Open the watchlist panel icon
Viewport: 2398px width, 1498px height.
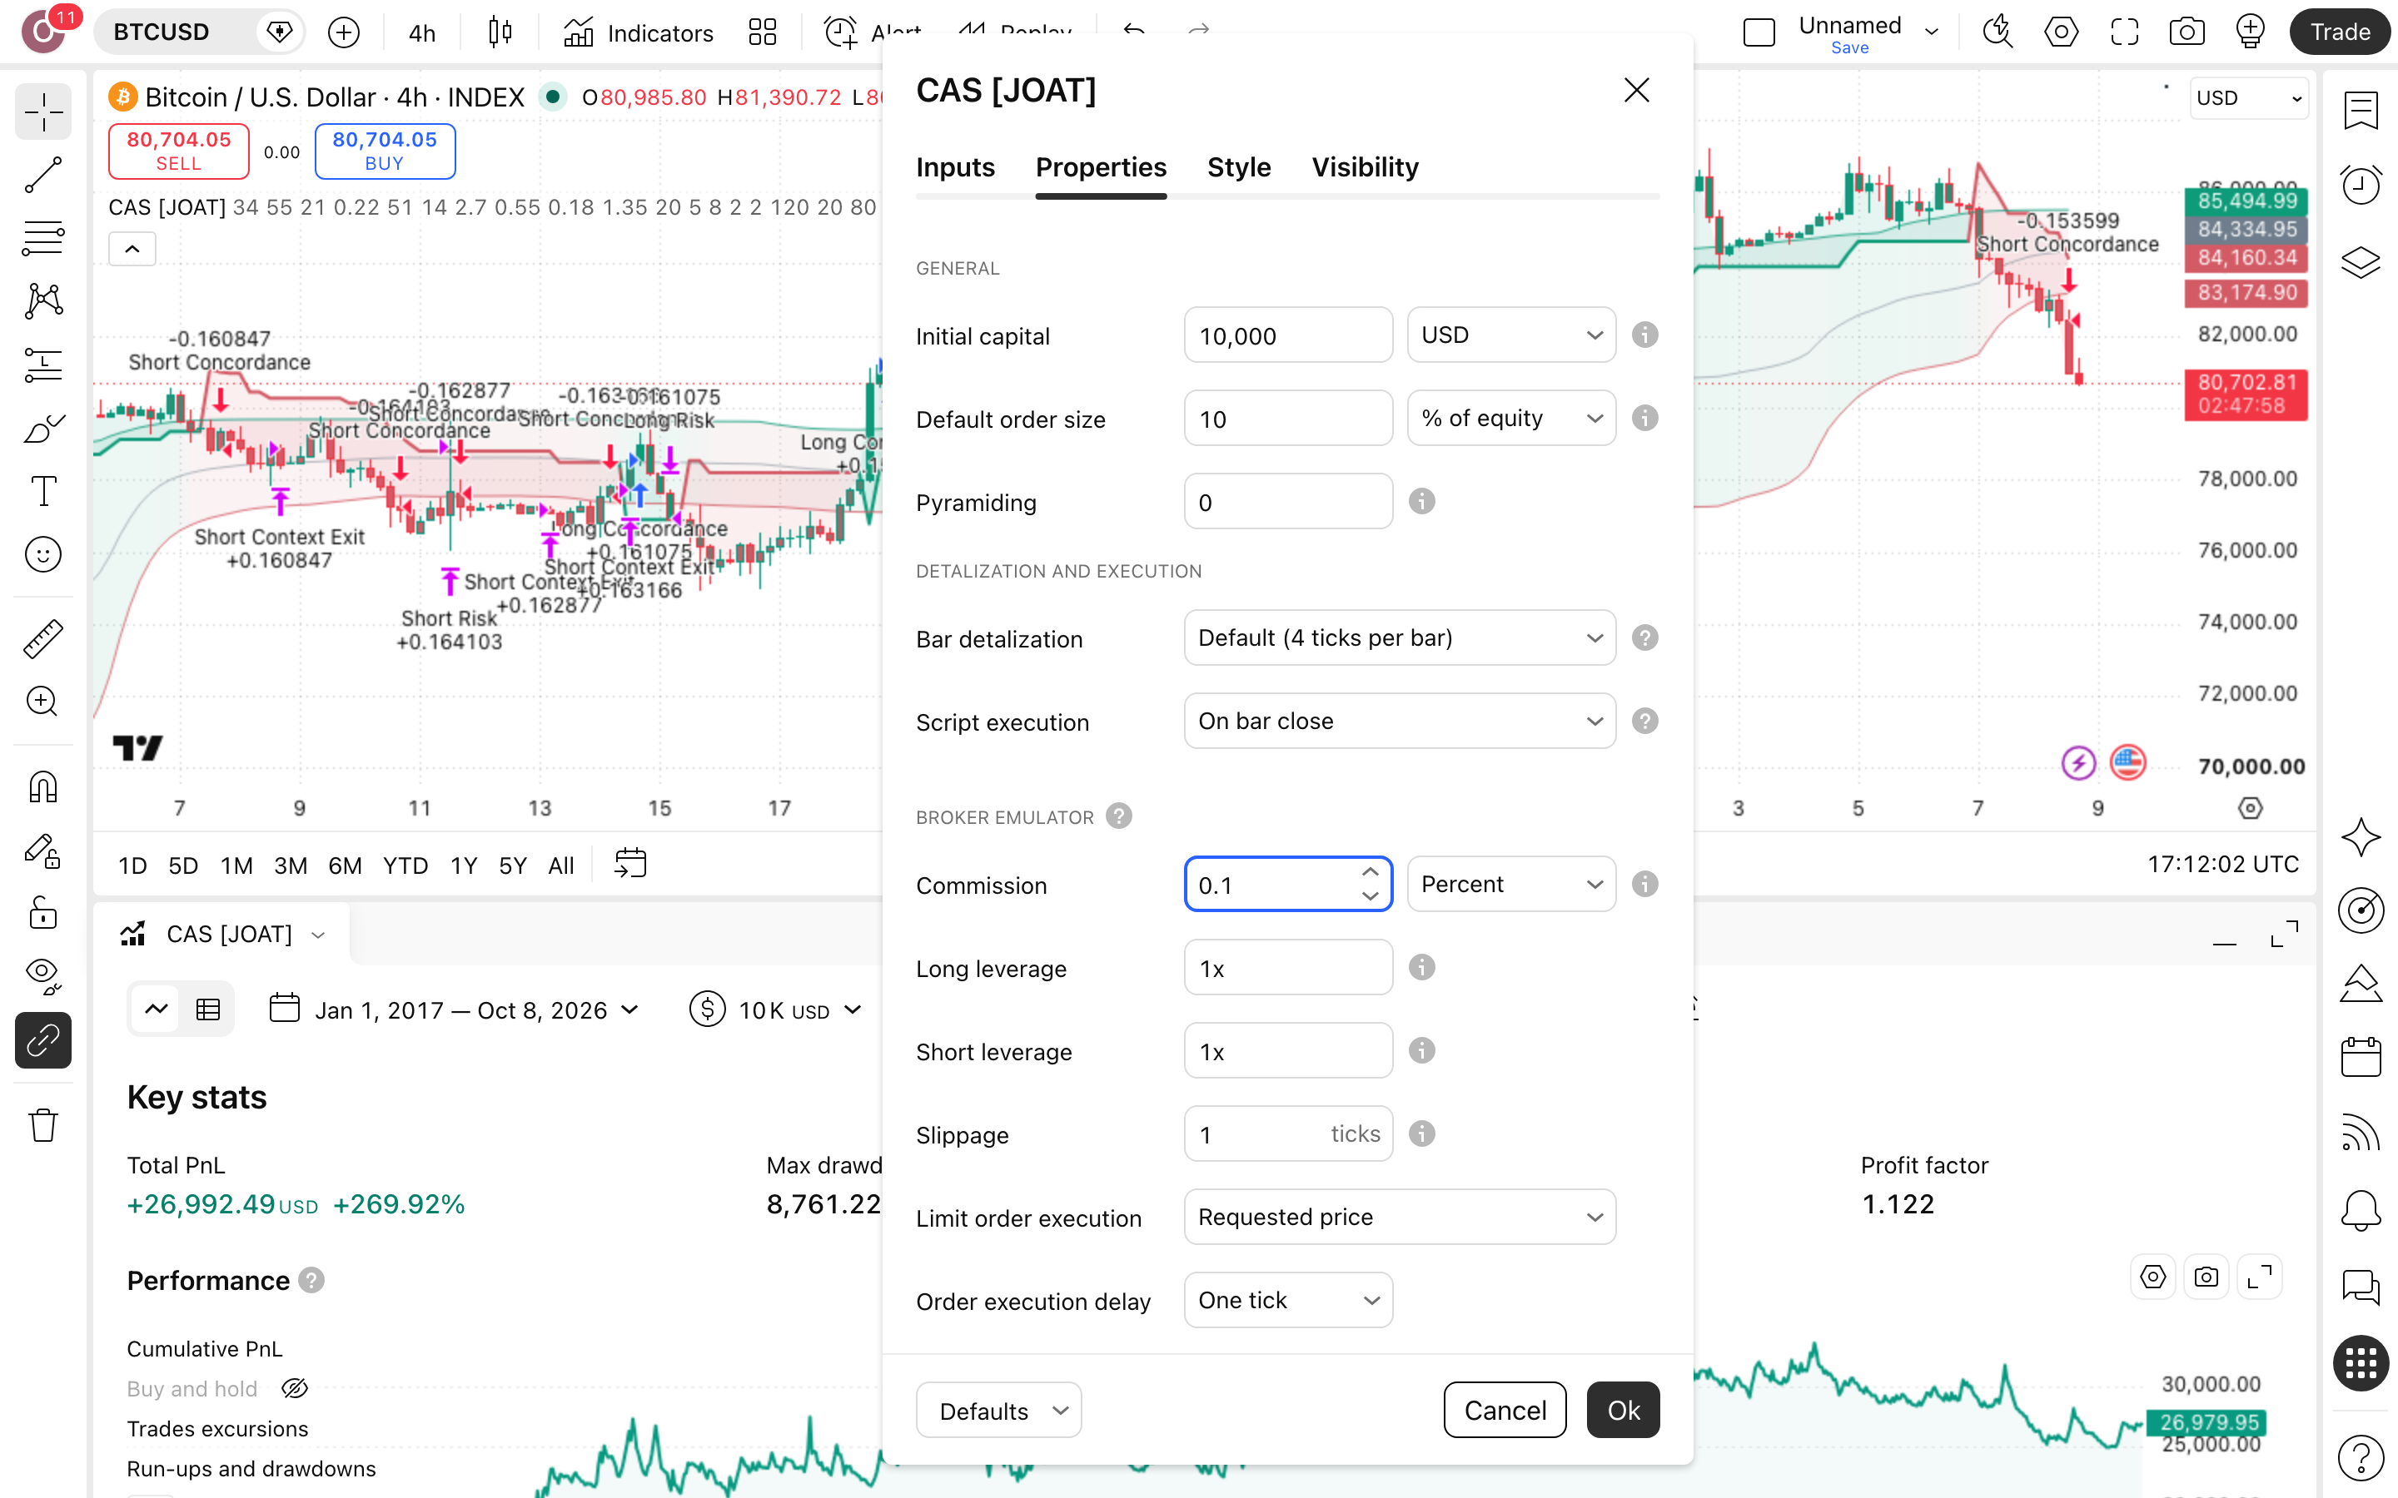click(2361, 110)
